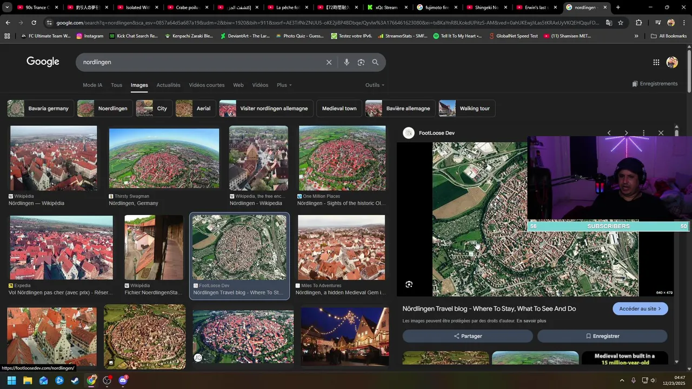Launch File Explorer from the taskbar
The width and height of the screenshot is (692, 389).
28,380
